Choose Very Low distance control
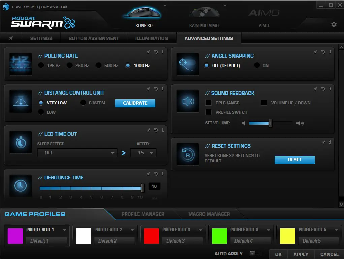Image resolution: width=344 pixels, height=259 pixels. tap(41, 103)
